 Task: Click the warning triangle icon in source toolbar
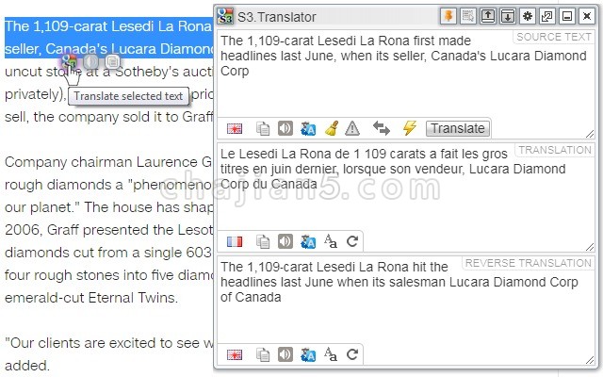[352, 128]
